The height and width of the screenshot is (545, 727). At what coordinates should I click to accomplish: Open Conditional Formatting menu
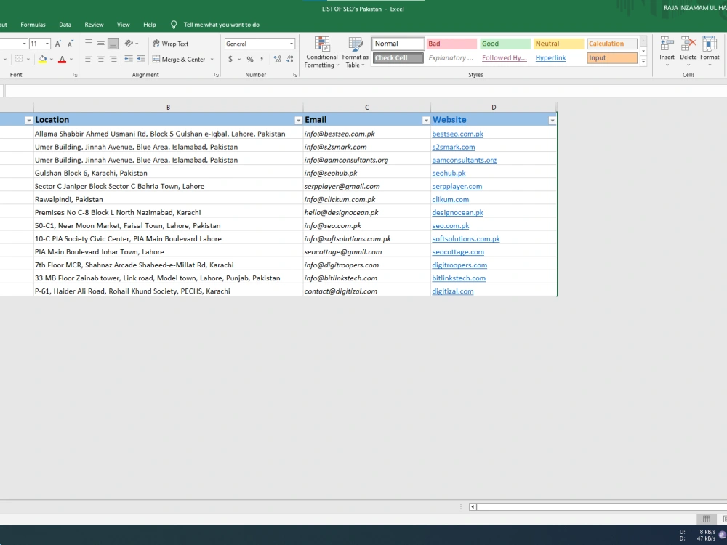coord(322,52)
